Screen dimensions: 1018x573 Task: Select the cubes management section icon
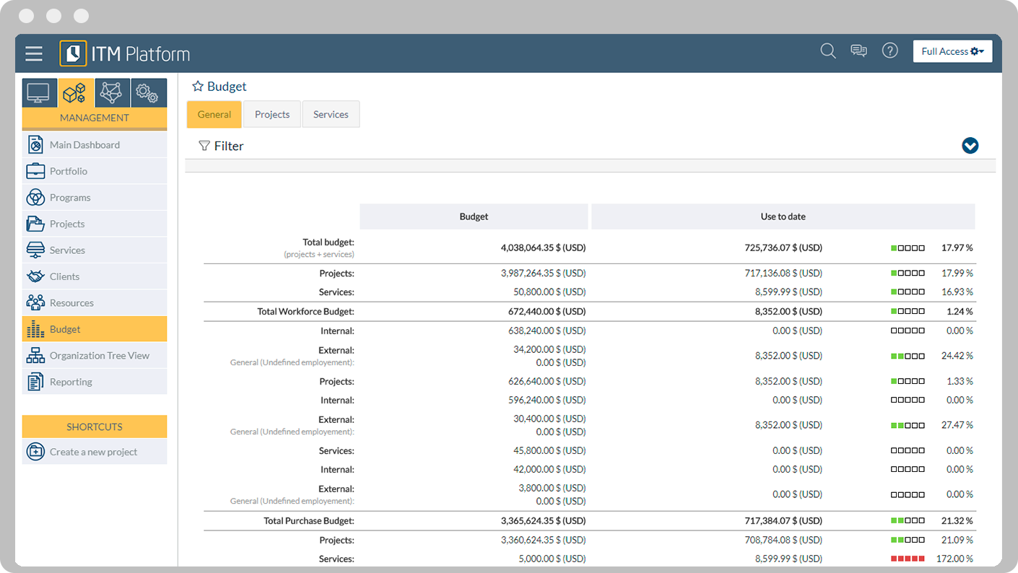[x=76, y=93]
